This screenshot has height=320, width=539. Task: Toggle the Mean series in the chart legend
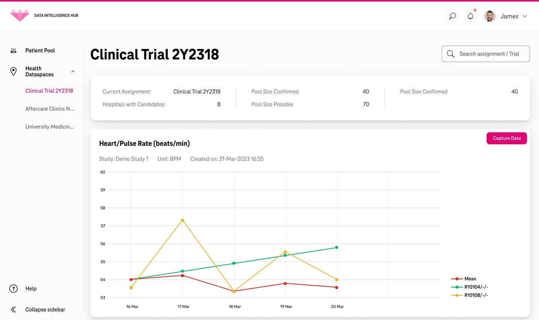point(469,279)
